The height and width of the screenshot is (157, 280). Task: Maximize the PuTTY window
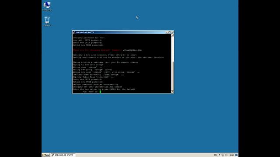[169, 32]
